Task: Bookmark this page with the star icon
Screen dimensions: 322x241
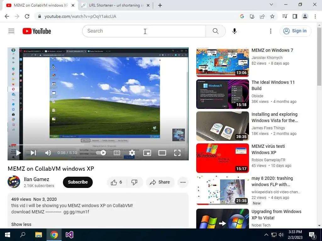Action: tap(272, 16)
